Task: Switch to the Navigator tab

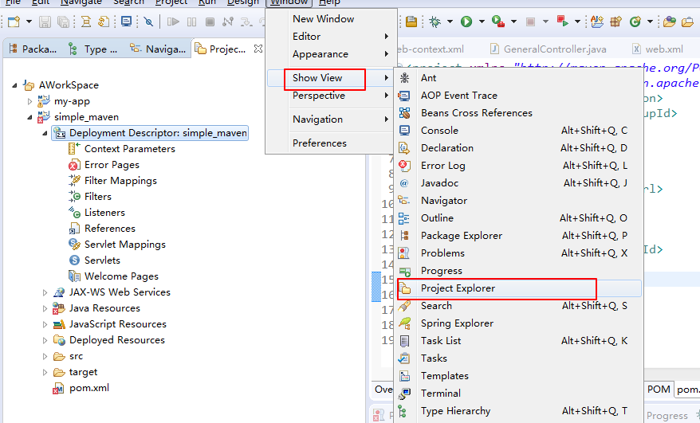Action: tap(158, 49)
